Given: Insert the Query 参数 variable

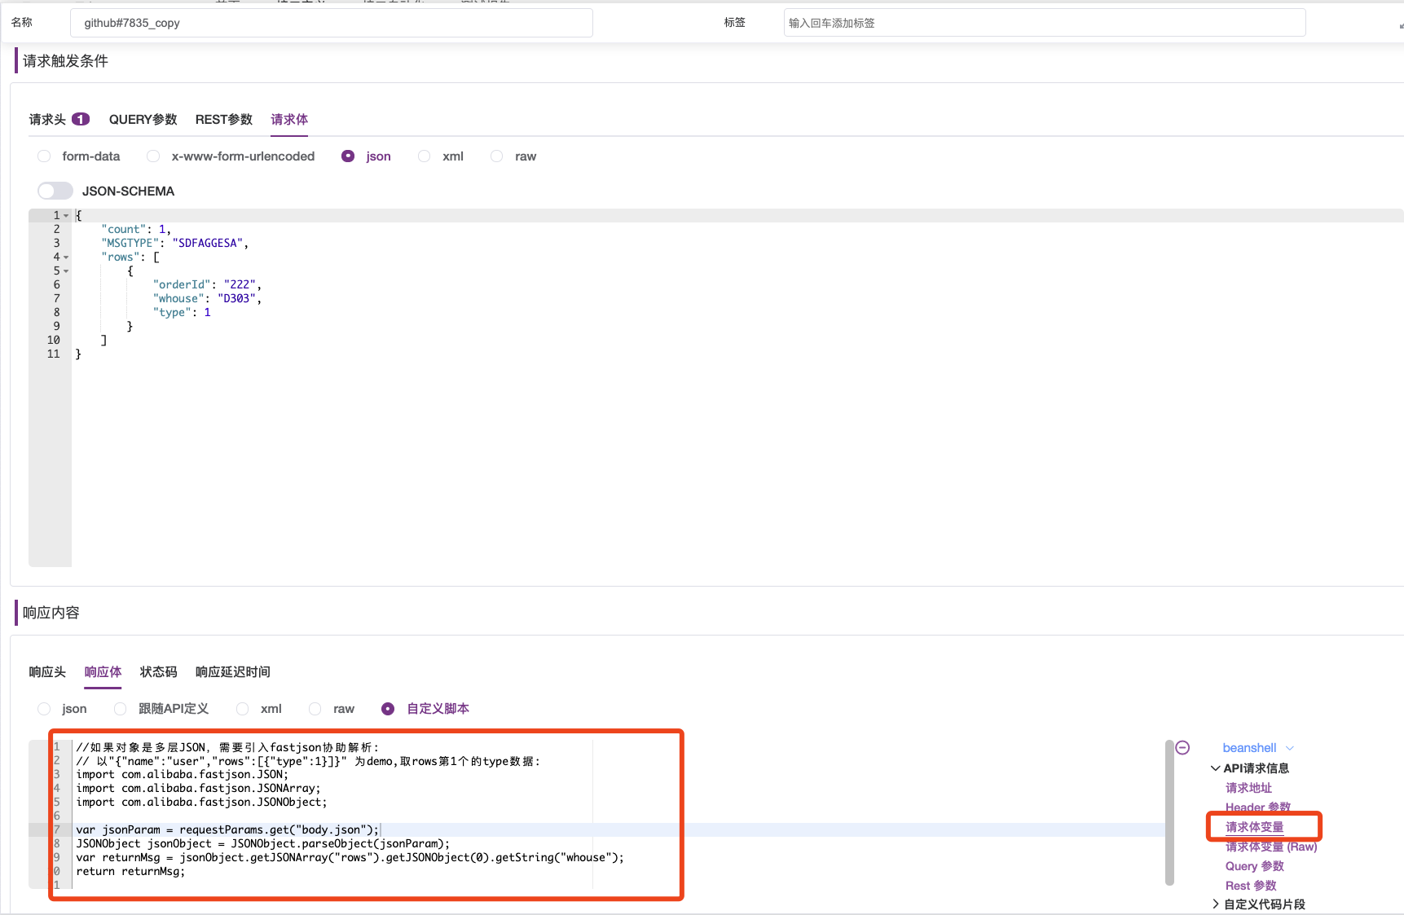Looking at the screenshot, I should tap(1253, 865).
